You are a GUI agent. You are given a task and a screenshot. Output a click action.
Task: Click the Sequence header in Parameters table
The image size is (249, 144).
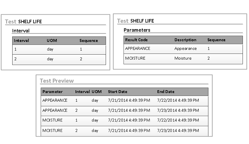[x=216, y=40]
